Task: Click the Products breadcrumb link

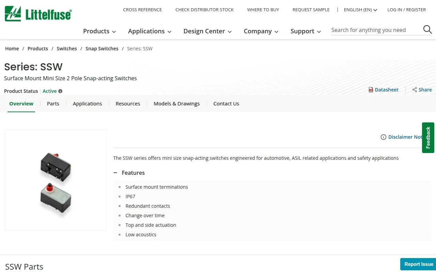Action: coord(38,49)
